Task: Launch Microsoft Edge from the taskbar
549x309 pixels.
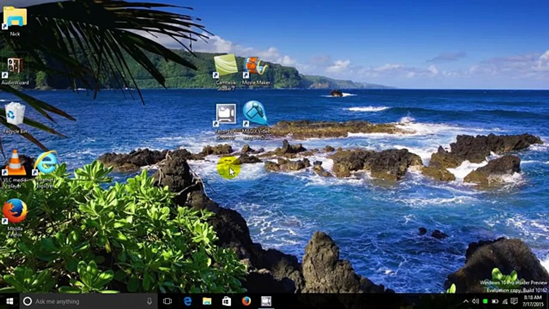Action: [187, 301]
